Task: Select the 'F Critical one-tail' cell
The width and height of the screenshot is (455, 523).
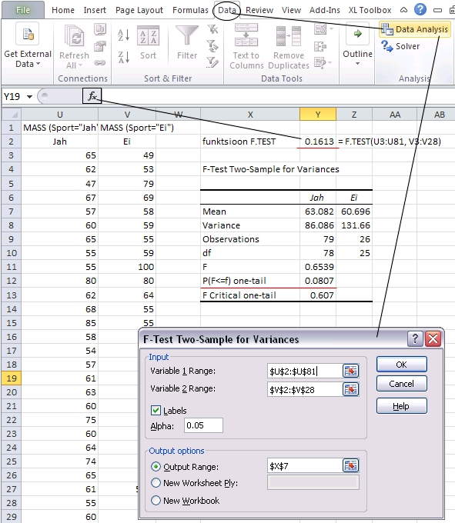Action: tap(250, 295)
